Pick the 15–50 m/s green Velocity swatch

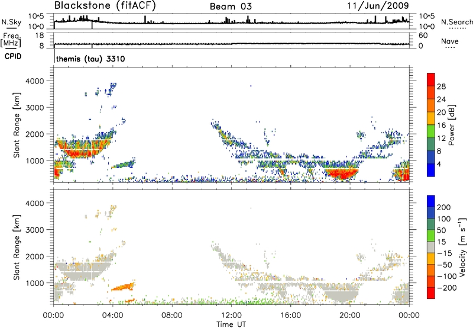(x=431, y=236)
